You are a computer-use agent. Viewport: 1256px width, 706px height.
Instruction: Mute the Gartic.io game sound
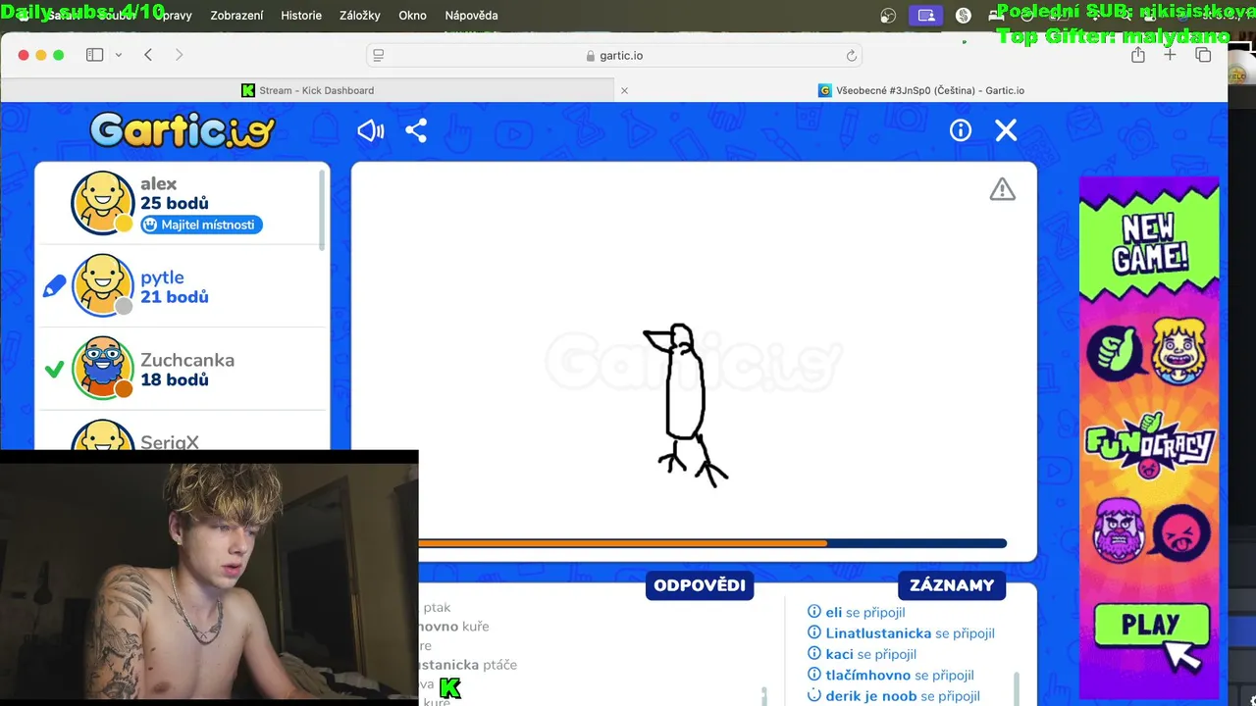[x=370, y=130]
